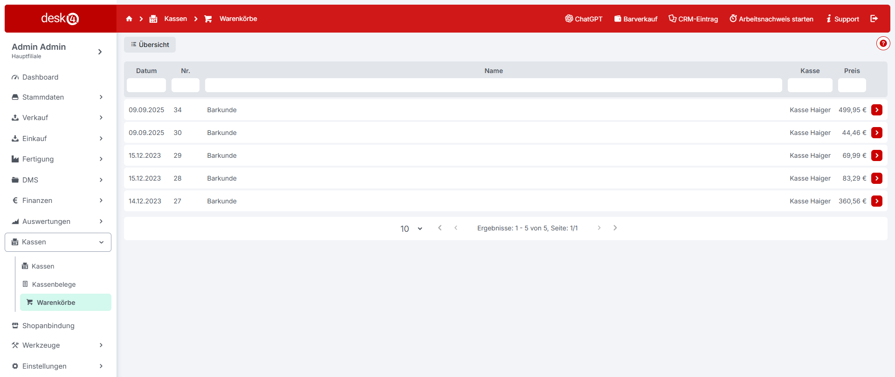The image size is (895, 377).
Task: Click the Name filter input field
Action: pyautogui.click(x=493, y=85)
